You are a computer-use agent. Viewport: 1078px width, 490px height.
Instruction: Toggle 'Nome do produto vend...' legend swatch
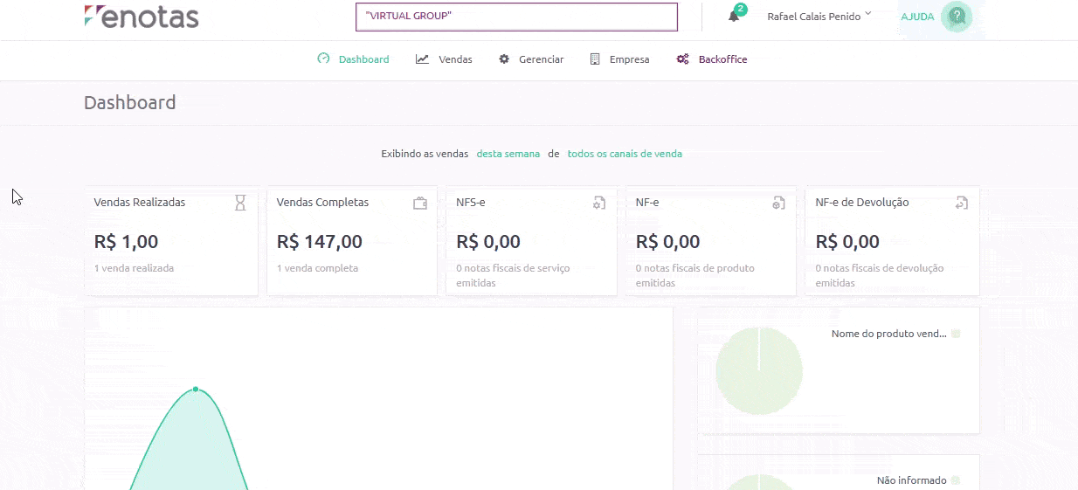956,334
